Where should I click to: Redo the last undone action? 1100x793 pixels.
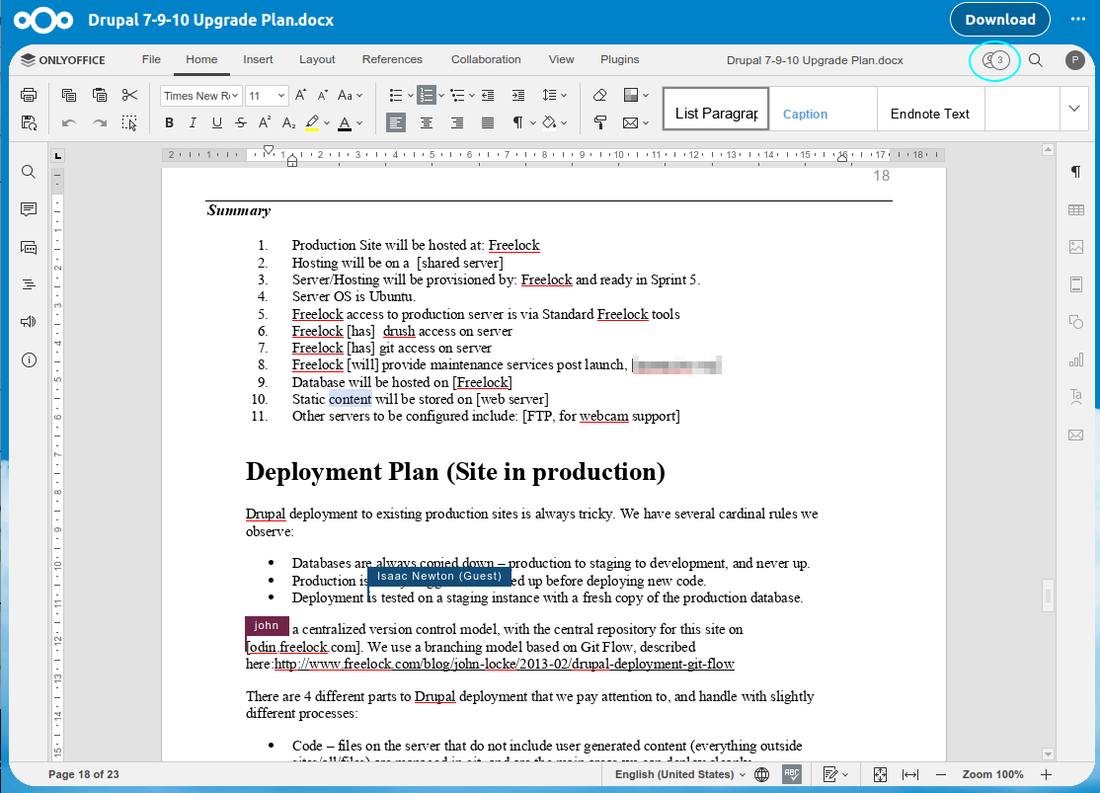[100, 122]
